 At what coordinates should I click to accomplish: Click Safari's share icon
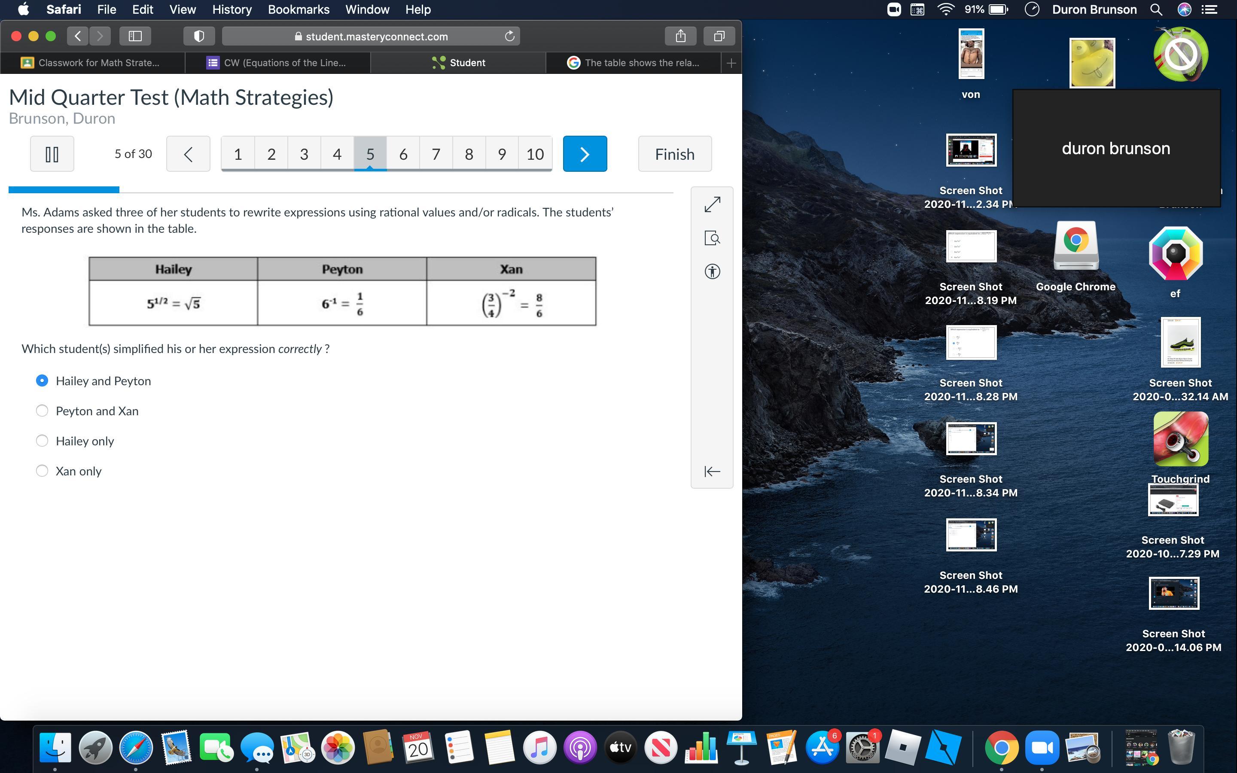coord(680,36)
